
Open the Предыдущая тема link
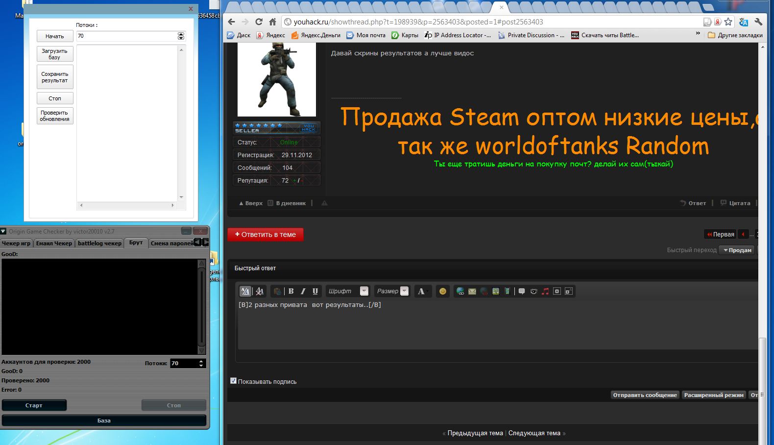475,433
